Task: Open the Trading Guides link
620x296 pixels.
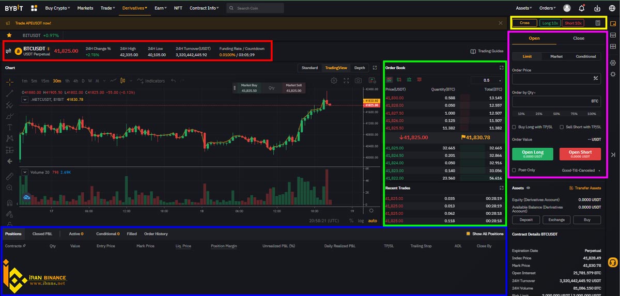Action: click(x=487, y=51)
